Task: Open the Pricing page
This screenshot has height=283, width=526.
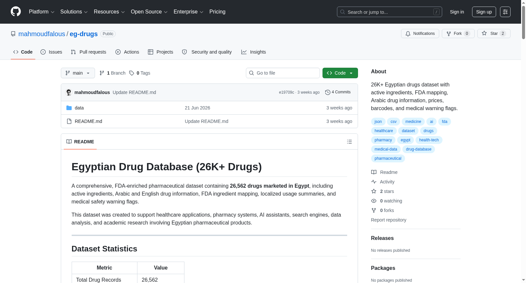Action: click(x=217, y=12)
